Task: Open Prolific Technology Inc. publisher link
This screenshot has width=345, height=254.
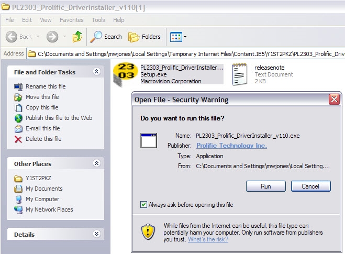Action: coord(231,146)
